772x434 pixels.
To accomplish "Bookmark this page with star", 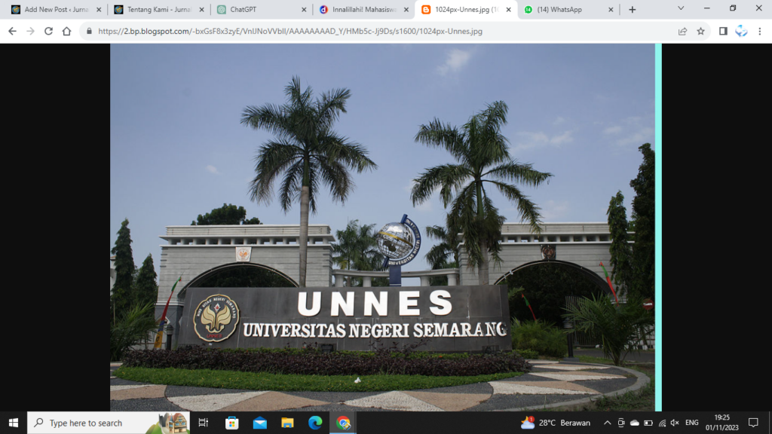I will (700, 31).
